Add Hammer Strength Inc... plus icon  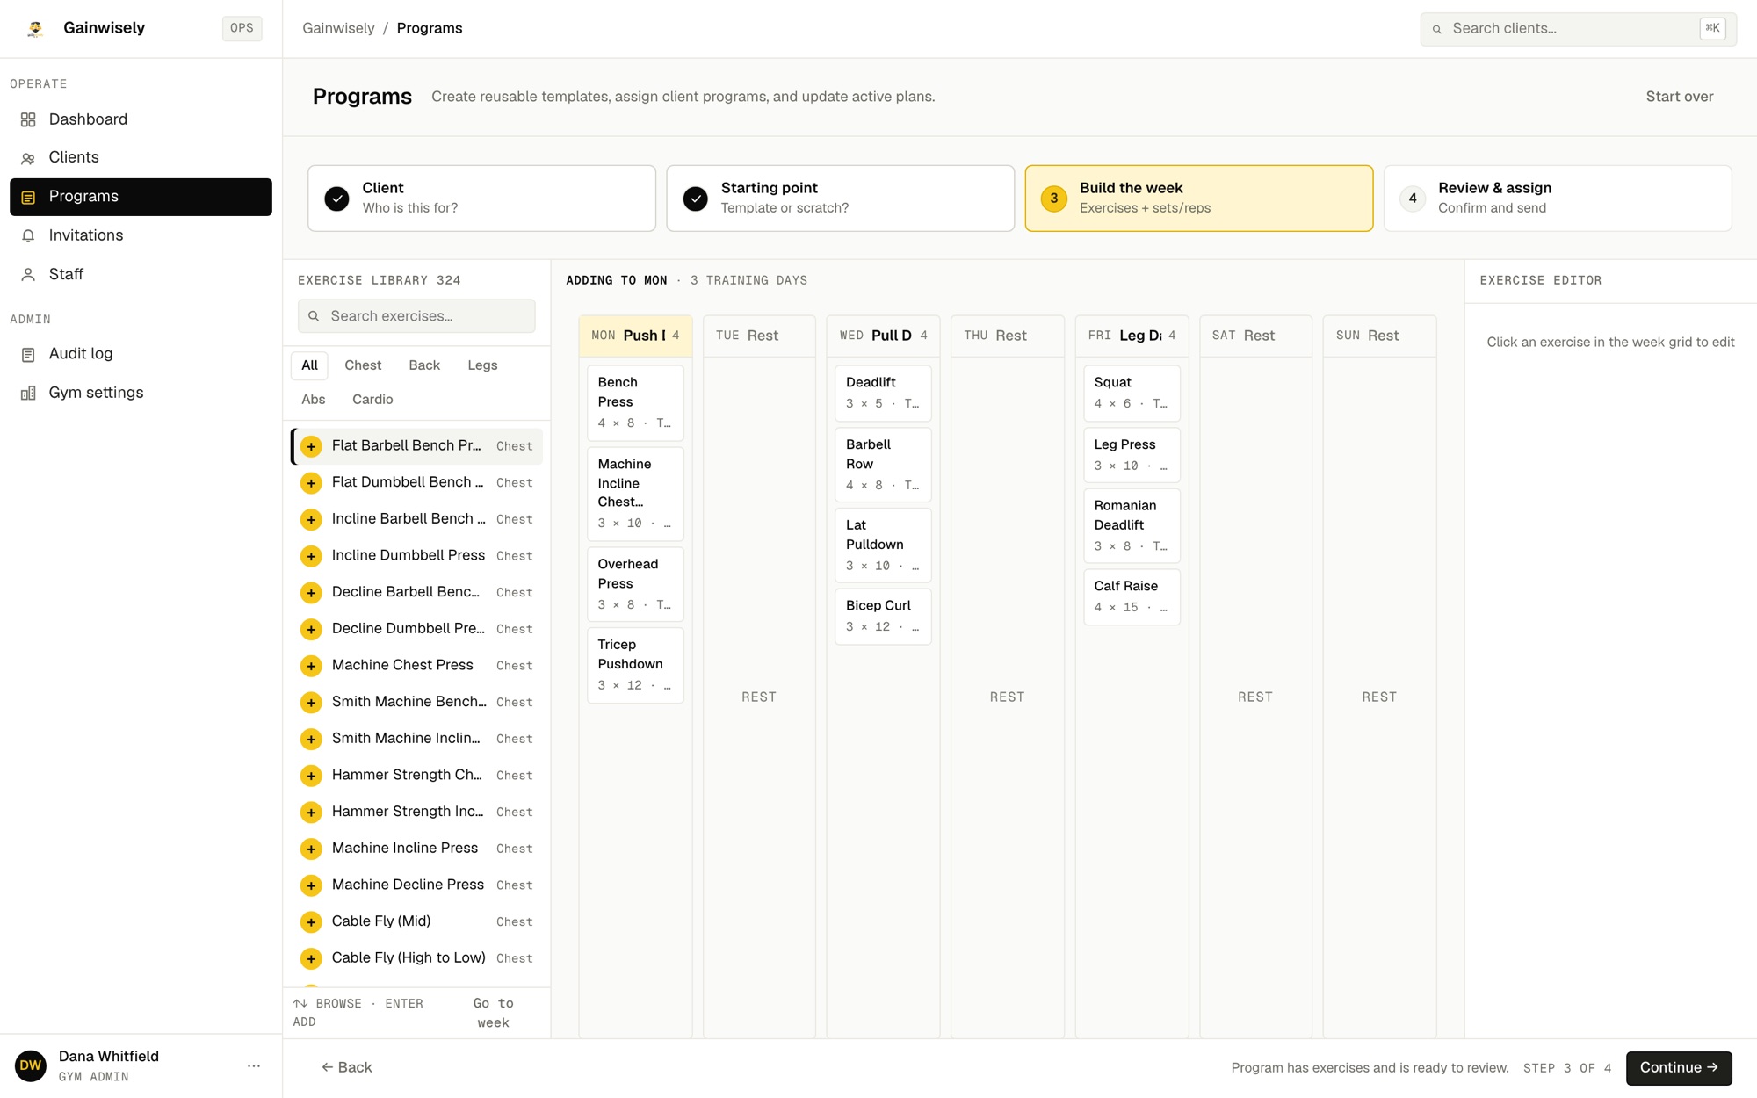311,812
